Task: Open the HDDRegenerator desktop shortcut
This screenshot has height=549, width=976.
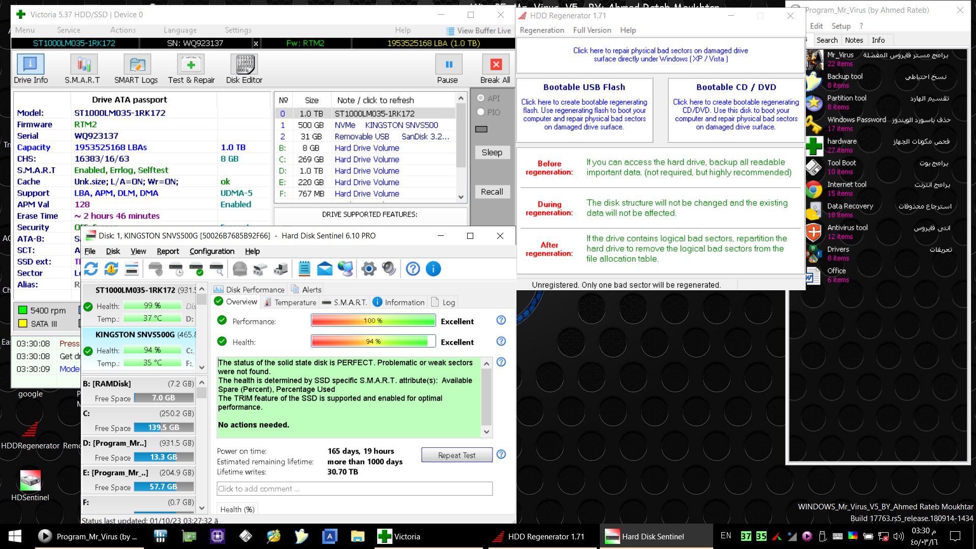Action: point(30,436)
